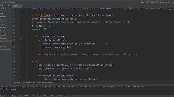
Task: Click line number 15 in the gutter
Action: pos(14,22)
